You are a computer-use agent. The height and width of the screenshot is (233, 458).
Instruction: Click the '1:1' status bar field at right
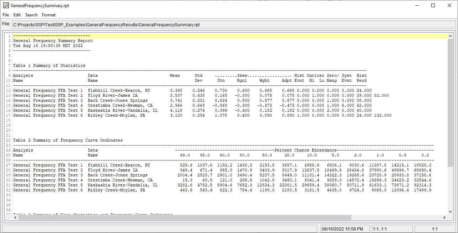[435, 229]
